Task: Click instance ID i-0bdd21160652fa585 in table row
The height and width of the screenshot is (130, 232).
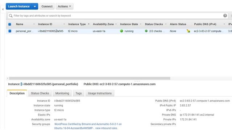Action: [51, 31]
